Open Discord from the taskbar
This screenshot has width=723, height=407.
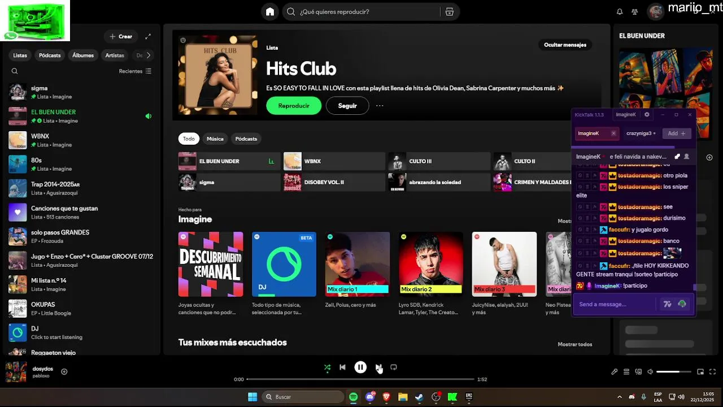pos(370,397)
